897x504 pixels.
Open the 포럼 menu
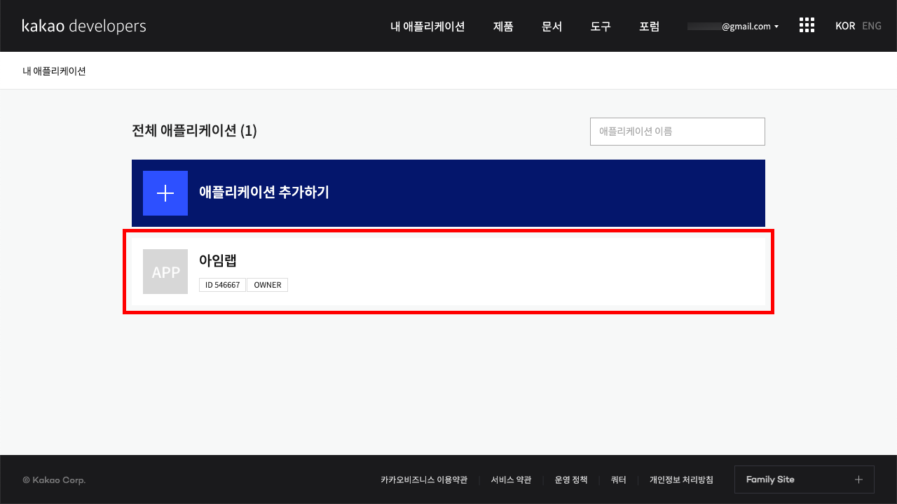tap(650, 27)
